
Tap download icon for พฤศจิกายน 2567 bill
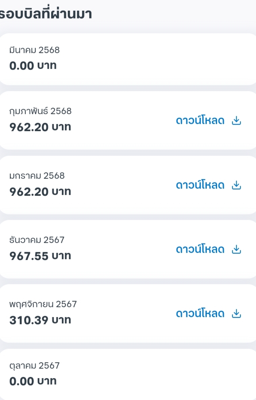click(x=236, y=314)
